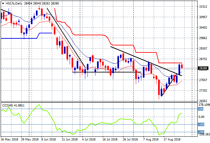Screen dimensions: 210x143
Task: Click the 26 Jul 2018 date label
Action: [130, 140]
